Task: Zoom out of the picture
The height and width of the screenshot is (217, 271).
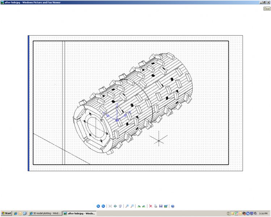Action: tap(132, 206)
